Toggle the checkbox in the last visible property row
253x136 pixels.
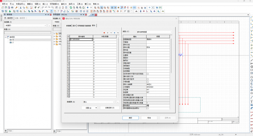(x=148, y=108)
